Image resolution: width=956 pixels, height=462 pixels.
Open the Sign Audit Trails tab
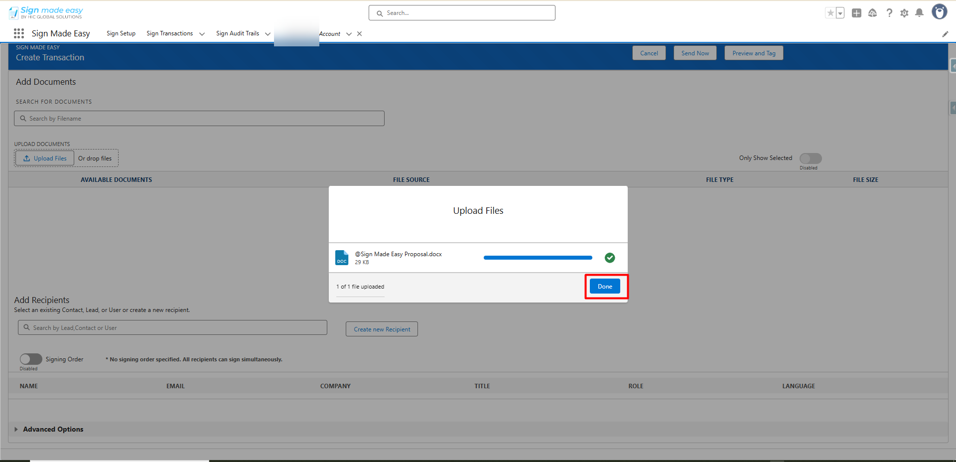tap(238, 33)
